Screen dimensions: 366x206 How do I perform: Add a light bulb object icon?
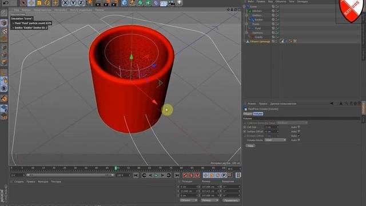click(x=179, y=3)
